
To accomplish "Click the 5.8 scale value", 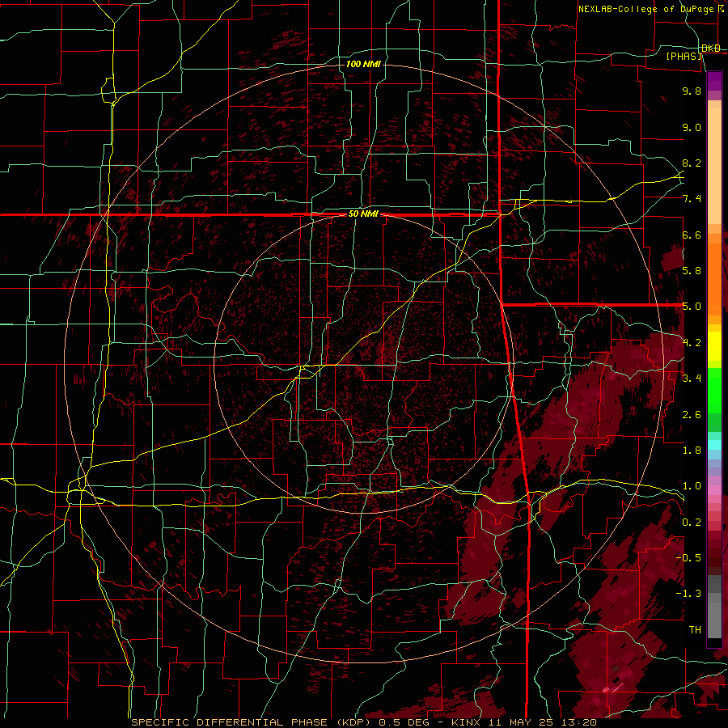I will click(692, 271).
